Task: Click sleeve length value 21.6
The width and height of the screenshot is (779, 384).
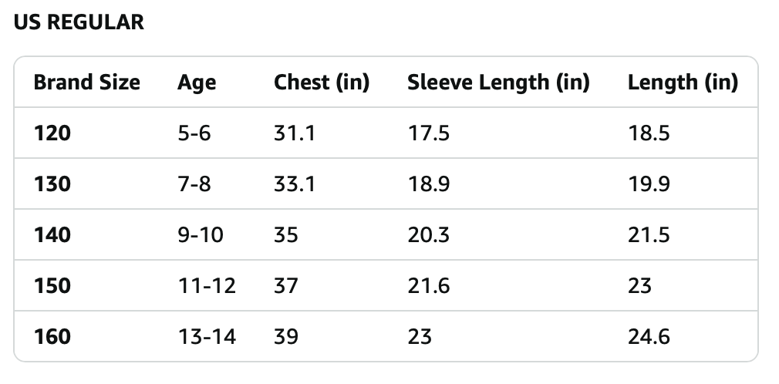Action: [428, 285]
